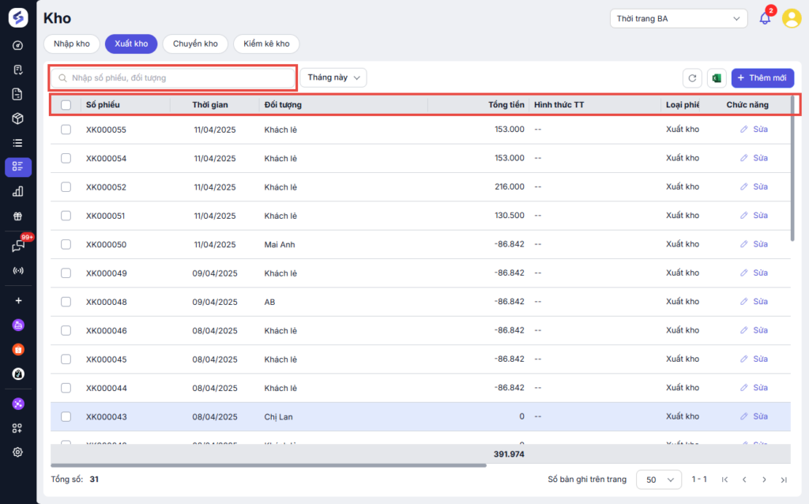The height and width of the screenshot is (504, 809).
Task: Open the user avatar profile icon
Action: [791, 18]
